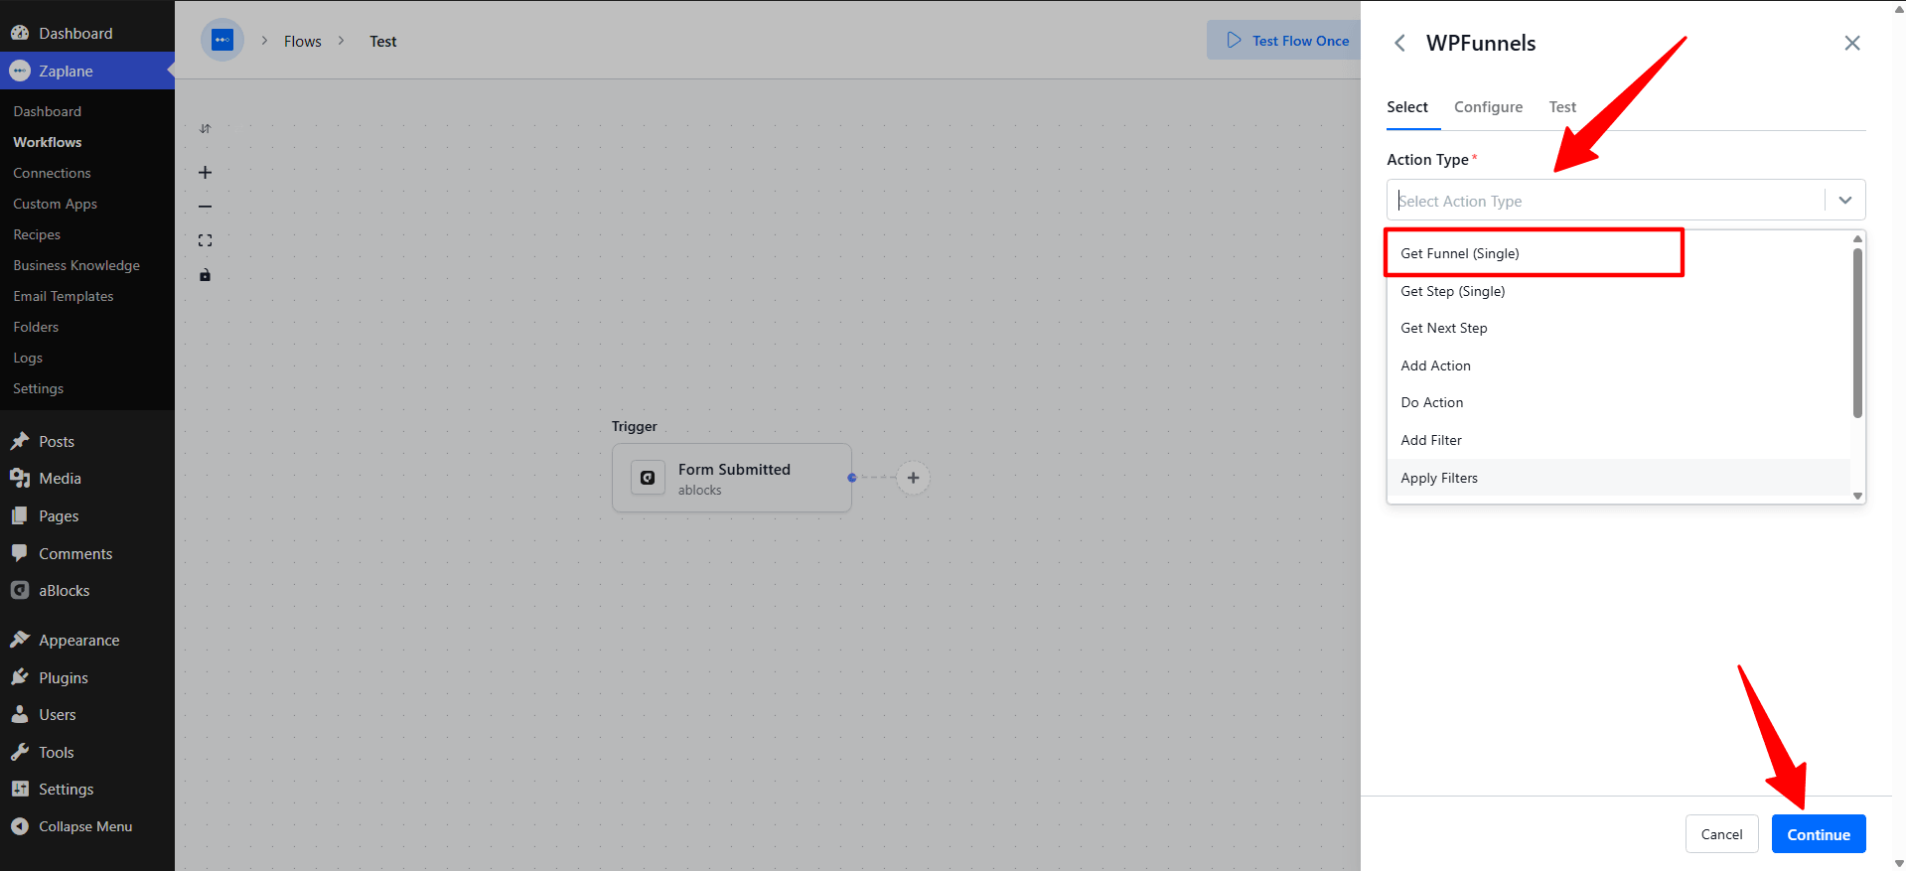Open the Pages icon
Screen dimensions: 1906x871
point(20,515)
